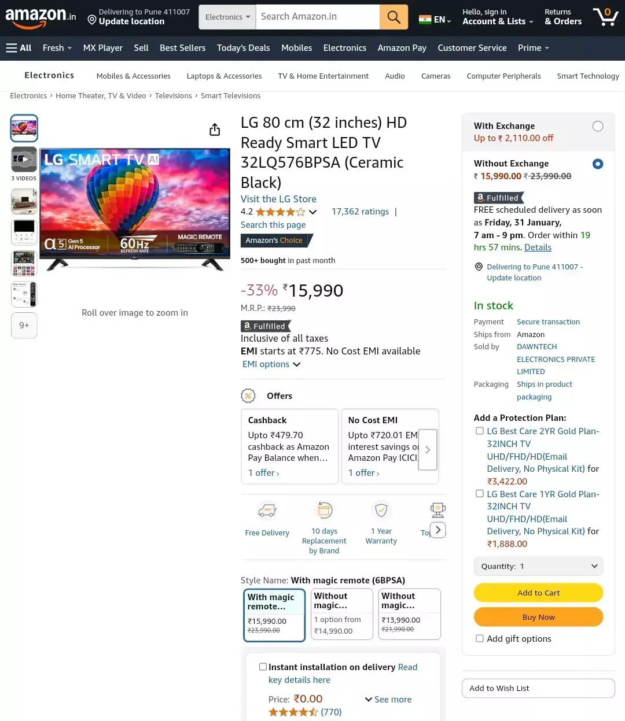Image resolution: width=625 pixels, height=721 pixels.
Task: Go to the Cameras category tab
Action: point(436,76)
